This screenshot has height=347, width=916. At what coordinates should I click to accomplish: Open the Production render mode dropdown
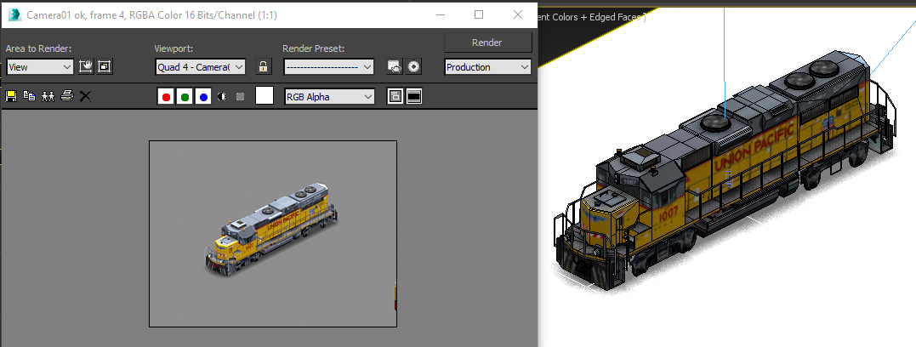[488, 67]
